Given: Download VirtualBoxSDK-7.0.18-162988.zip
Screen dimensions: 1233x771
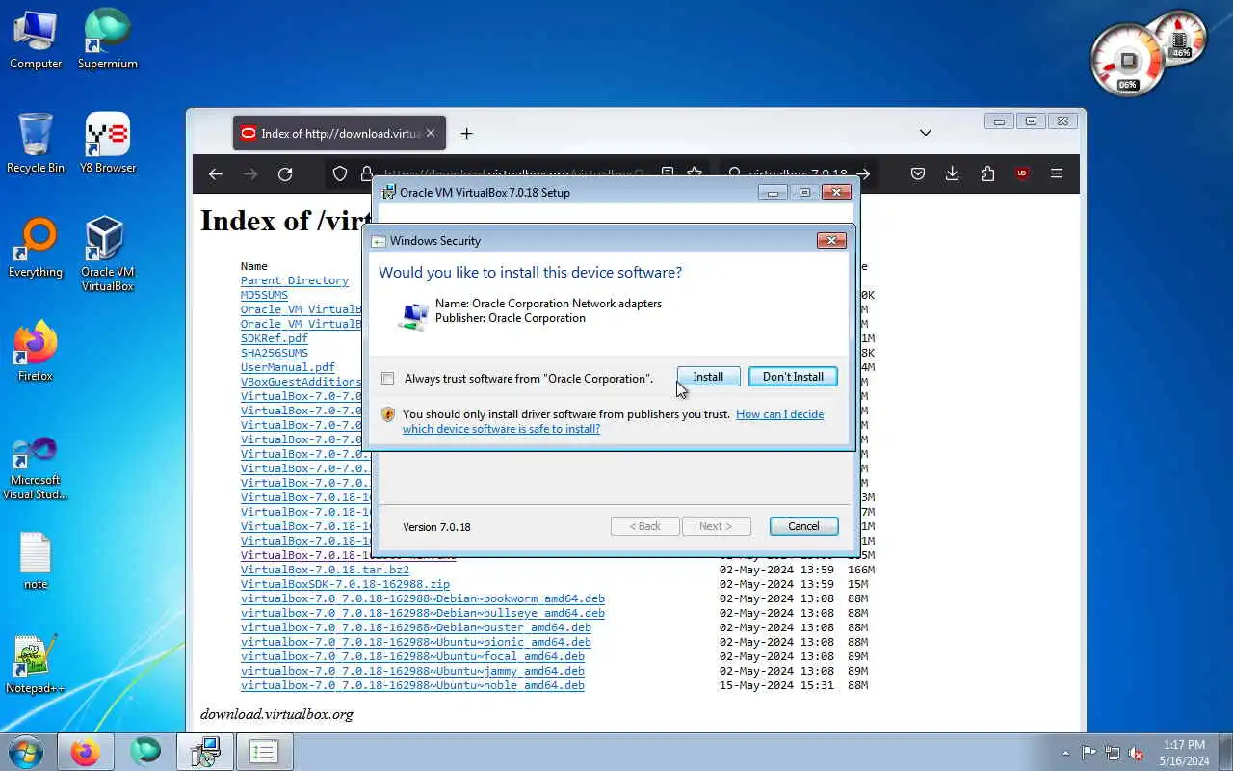Looking at the screenshot, I should (x=345, y=584).
